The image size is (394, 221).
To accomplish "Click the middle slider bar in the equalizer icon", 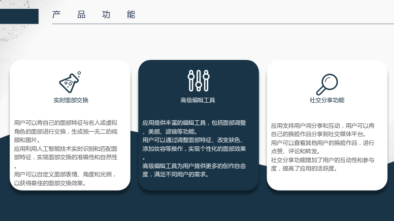I will tap(198, 81).
